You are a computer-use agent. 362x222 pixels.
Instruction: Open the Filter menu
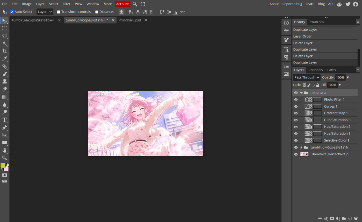click(x=66, y=4)
